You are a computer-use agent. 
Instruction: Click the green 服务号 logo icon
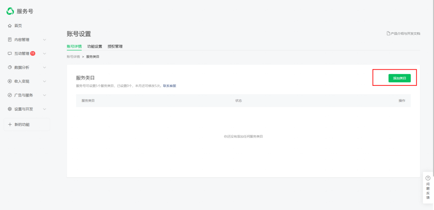(x=10, y=11)
